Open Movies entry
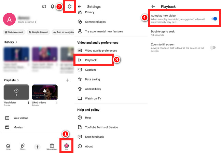222x153 pixels. [14, 127]
